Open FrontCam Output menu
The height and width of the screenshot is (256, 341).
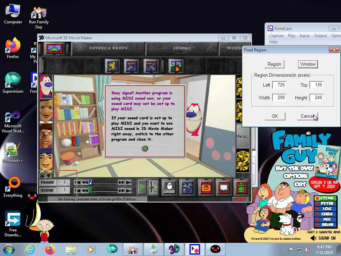[x=320, y=35]
